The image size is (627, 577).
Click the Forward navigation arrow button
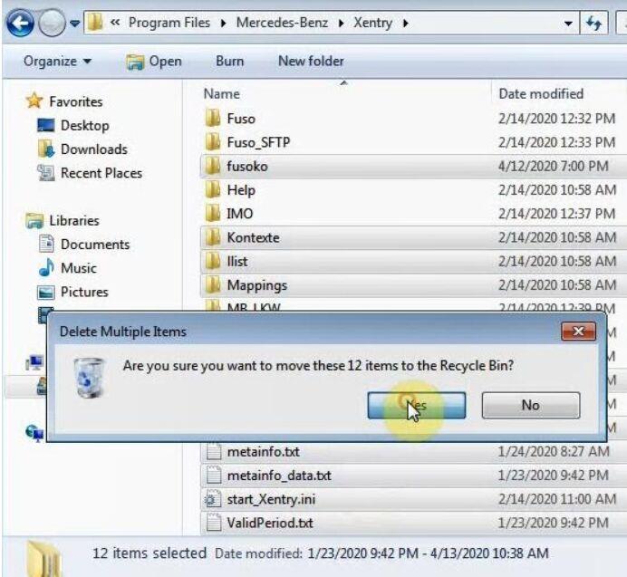click(52, 23)
